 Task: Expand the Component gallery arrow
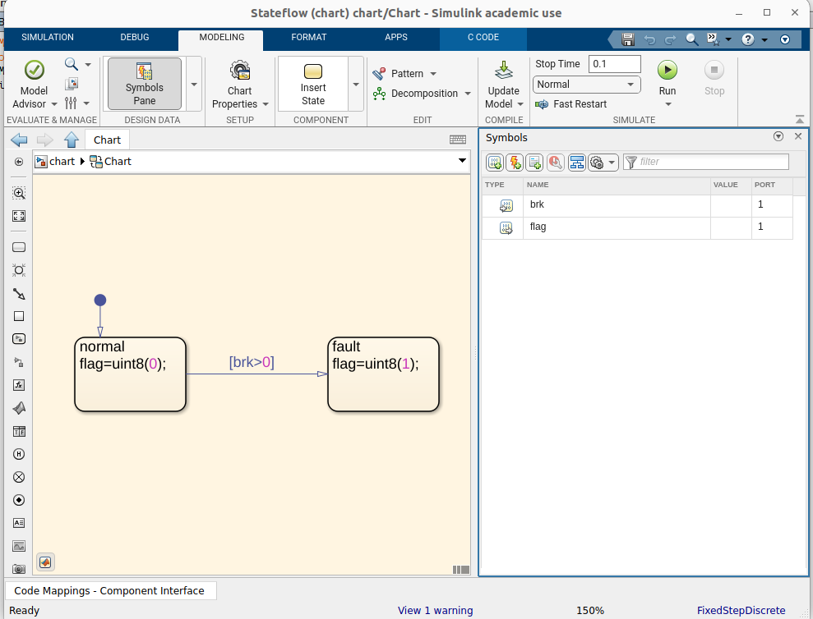[356, 84]
